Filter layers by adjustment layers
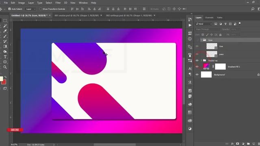260x146 pixels. coord(221,24)
